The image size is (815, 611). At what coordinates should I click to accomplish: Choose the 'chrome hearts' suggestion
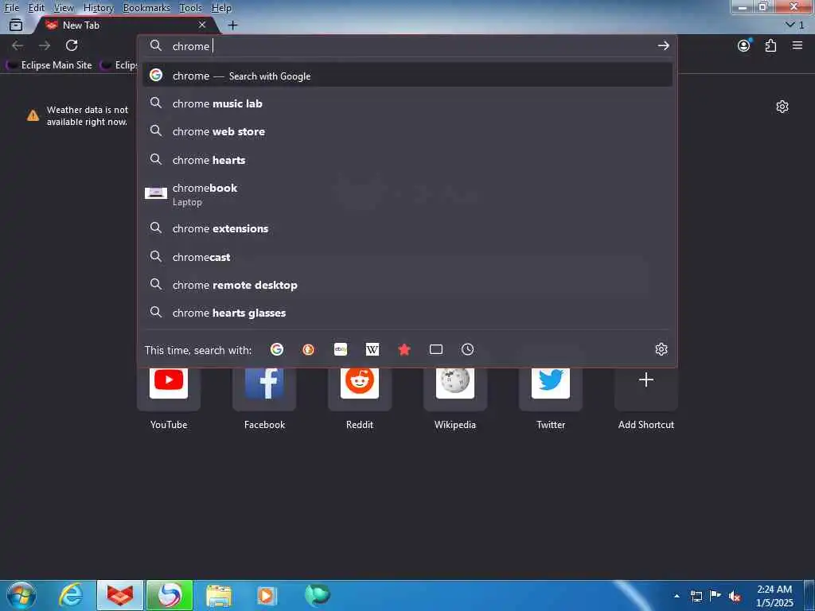[407, 160]
